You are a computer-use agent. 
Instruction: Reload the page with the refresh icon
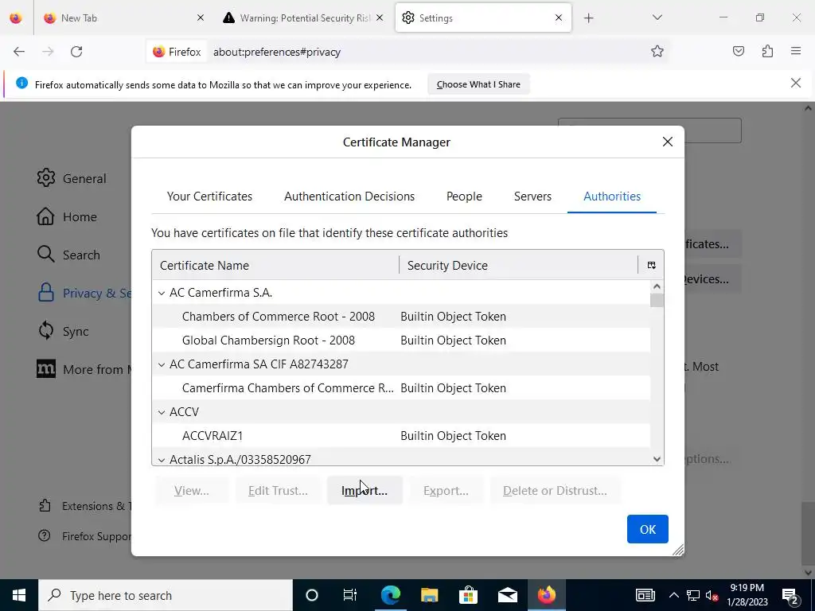(x=76, y=52)
